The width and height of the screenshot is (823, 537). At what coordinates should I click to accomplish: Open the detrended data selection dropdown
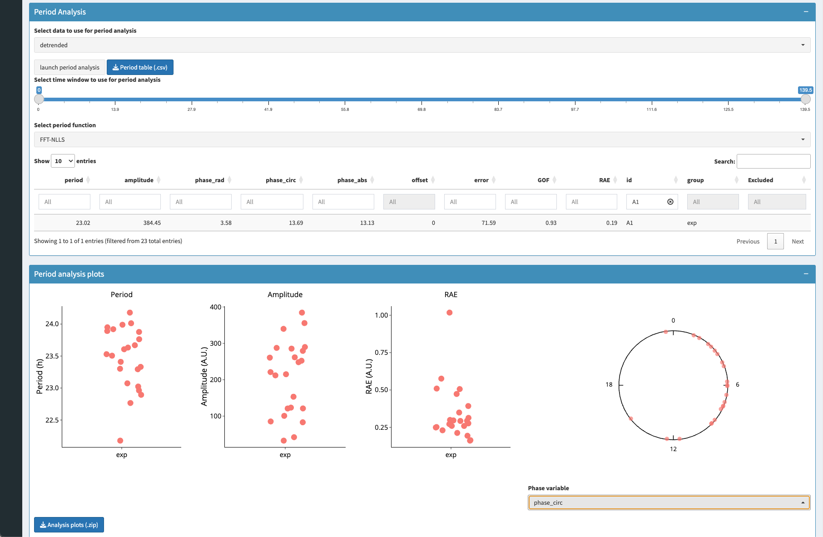[x=422, y=45]
